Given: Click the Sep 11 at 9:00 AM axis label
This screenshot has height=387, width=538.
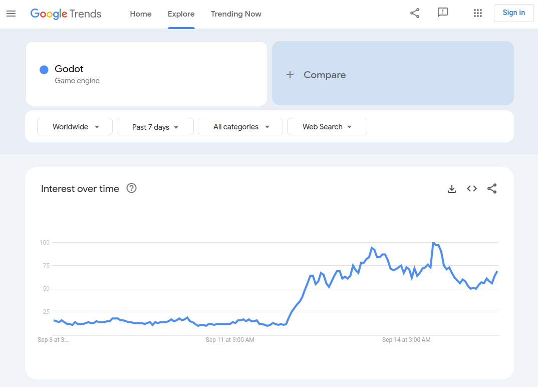Looking at the screenshot, I should (x=230, y=340).
